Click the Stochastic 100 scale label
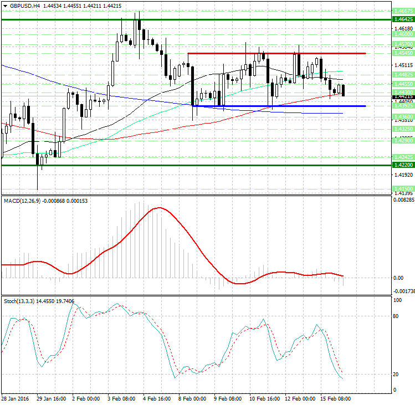This screenshot has width=415, height=405. [x=397, y=300]
